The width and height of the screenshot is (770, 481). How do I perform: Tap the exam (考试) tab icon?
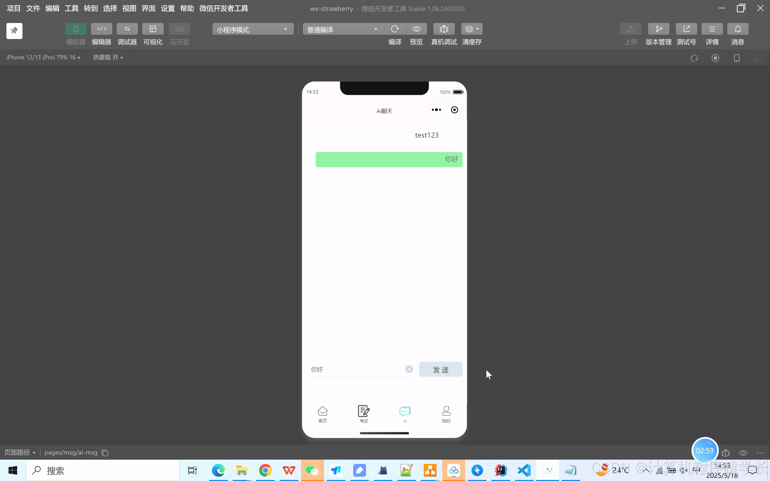pyautogui.click(x=364, y=411)
